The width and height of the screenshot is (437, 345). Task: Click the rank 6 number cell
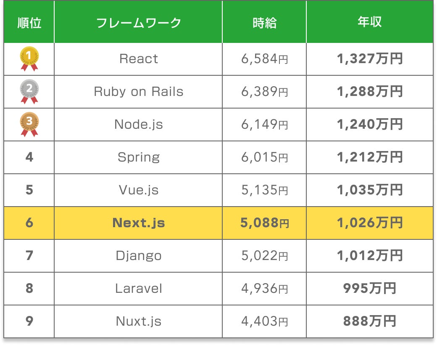29,223
